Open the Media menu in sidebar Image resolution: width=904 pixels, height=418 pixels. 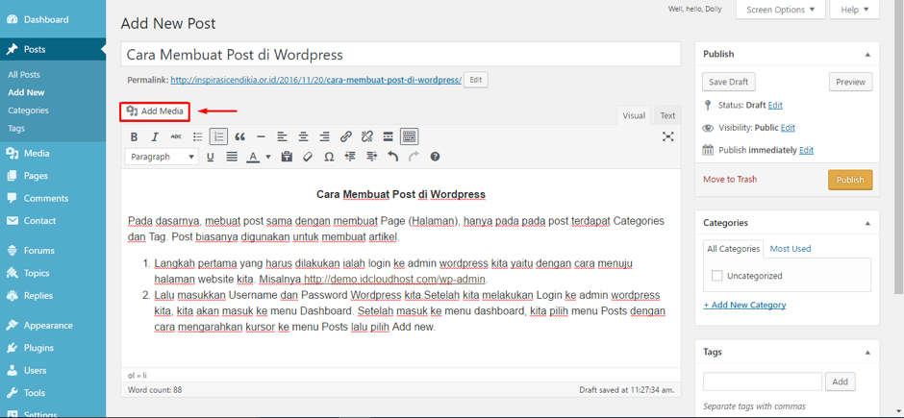[37, 153]
